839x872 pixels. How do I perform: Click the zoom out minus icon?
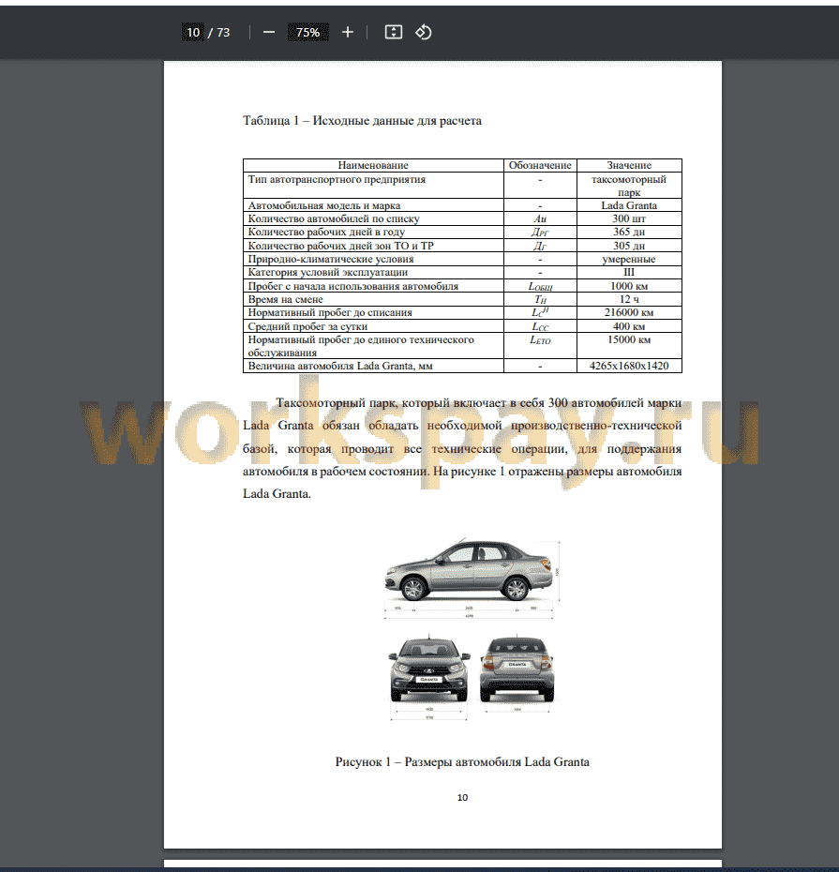tap(269, 32)
